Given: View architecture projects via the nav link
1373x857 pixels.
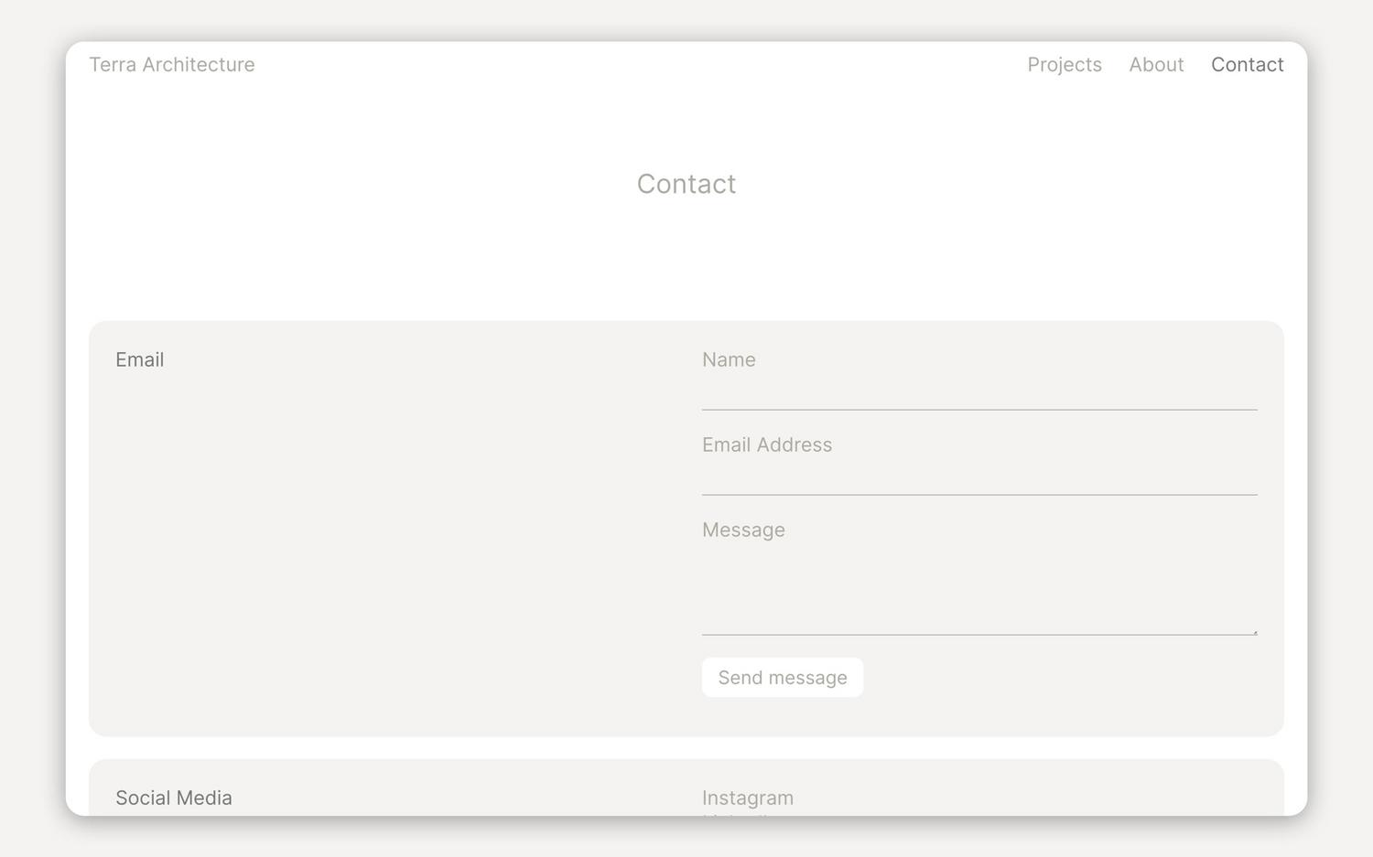Looking at the screenshot, I should 1065,64.
